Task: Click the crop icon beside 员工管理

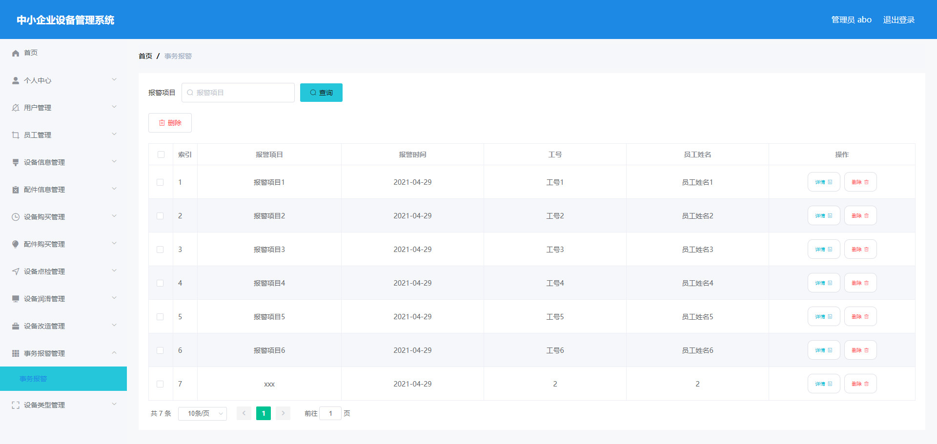Action: (x=16, y=135)
